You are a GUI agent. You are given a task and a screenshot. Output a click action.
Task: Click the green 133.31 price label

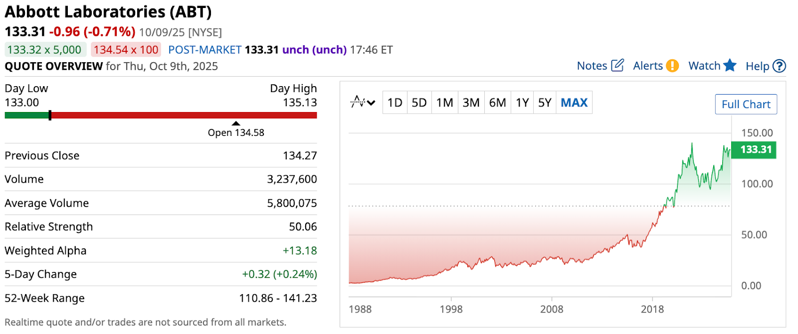coord(756,149)
